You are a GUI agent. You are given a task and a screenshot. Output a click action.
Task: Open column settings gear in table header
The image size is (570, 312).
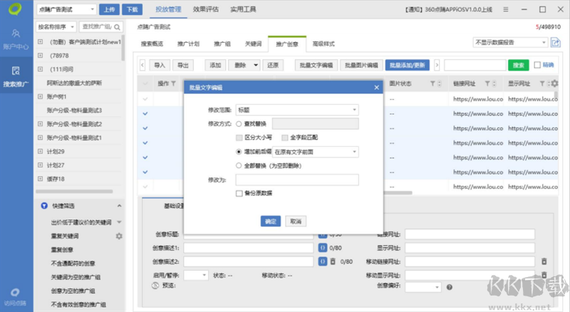555,84
